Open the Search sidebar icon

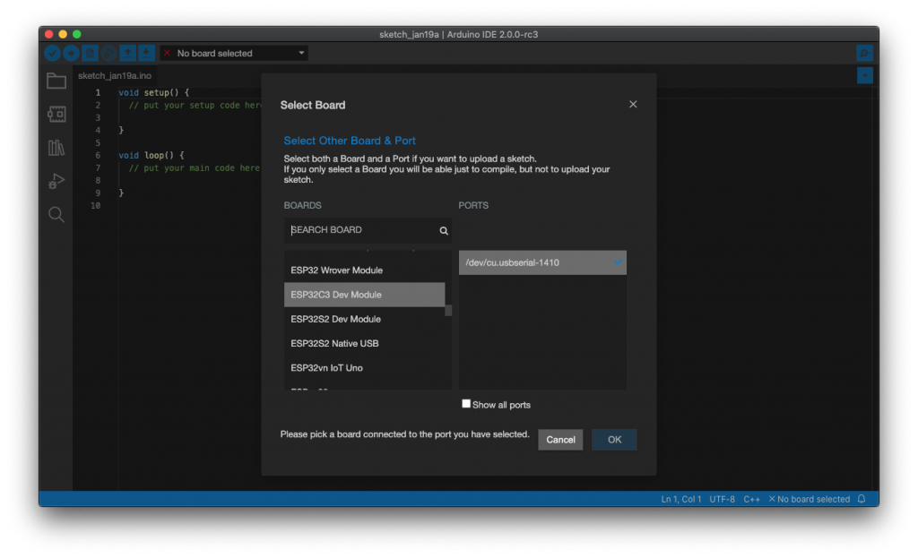click(56, 215)
